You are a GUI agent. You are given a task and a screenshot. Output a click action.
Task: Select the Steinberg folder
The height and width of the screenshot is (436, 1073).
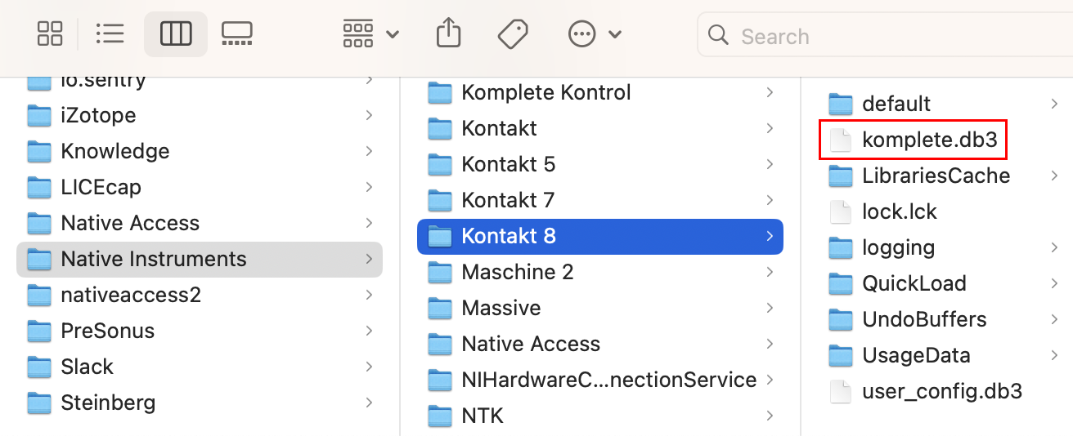pos(107,403)
